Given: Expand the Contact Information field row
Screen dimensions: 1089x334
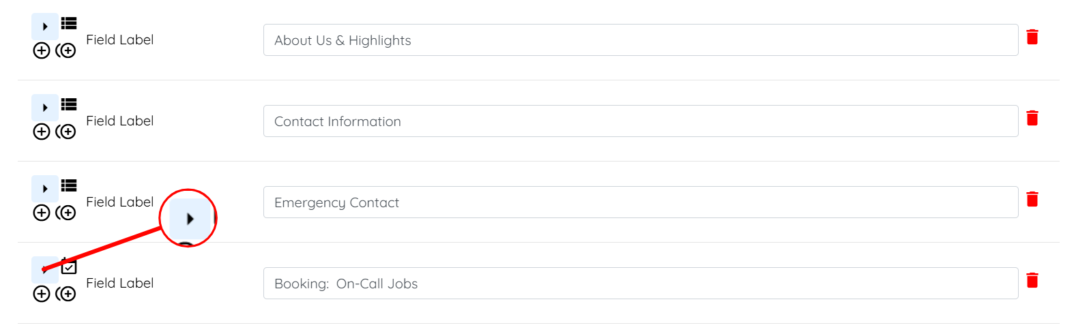Looking at the screenshot, I should 45,108.
